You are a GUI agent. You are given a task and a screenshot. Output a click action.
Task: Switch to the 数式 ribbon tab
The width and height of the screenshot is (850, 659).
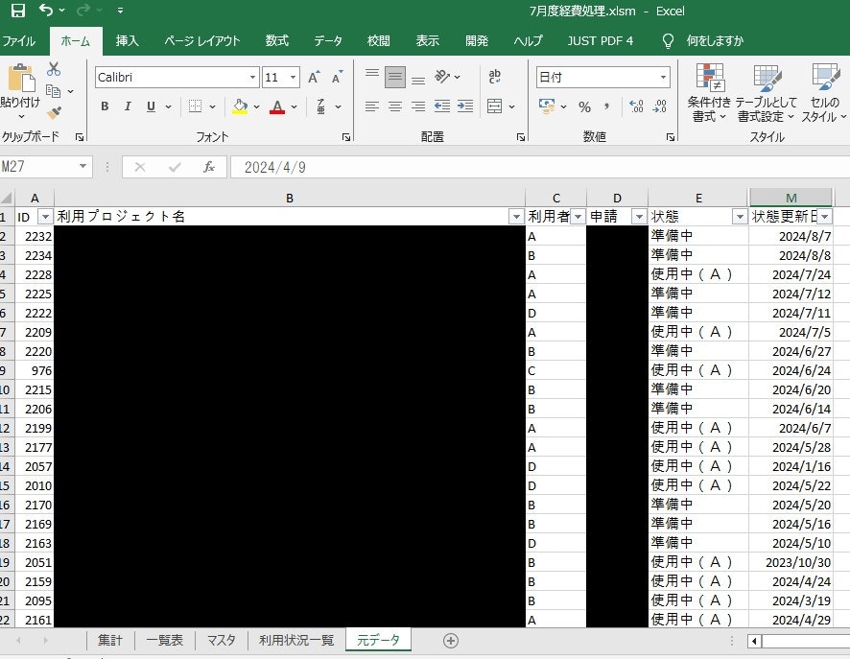pyautogui.click(x=277, y=40)
